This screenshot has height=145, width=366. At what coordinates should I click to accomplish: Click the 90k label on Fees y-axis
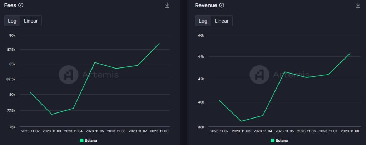pos(12,35)
